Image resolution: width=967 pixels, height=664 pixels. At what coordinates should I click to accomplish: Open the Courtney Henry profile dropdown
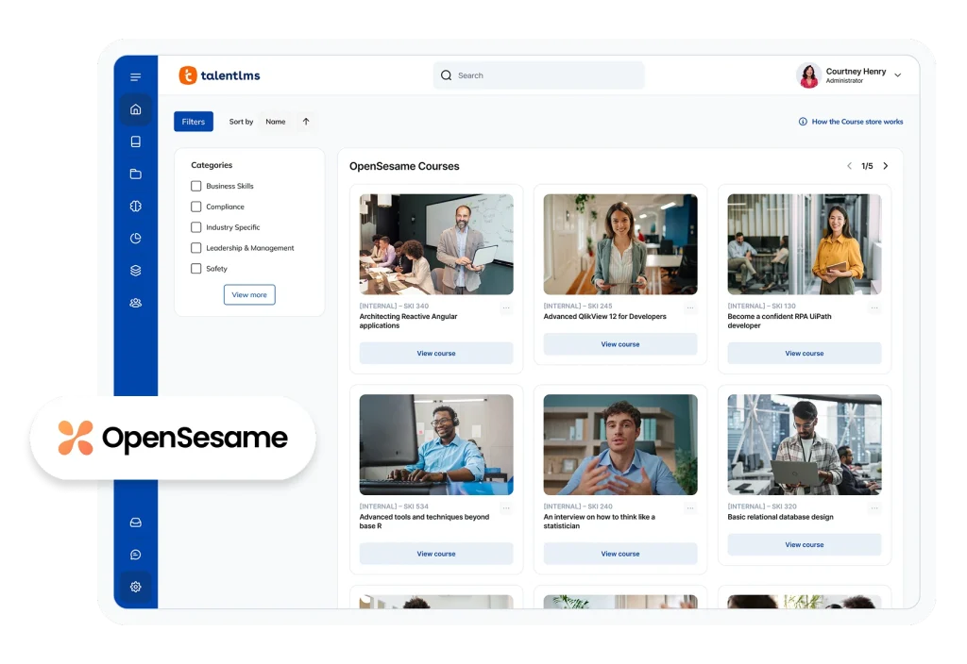click(x=897, y=75)
